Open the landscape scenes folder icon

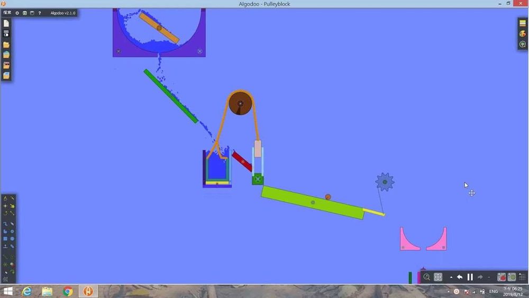tap(6, 55)
